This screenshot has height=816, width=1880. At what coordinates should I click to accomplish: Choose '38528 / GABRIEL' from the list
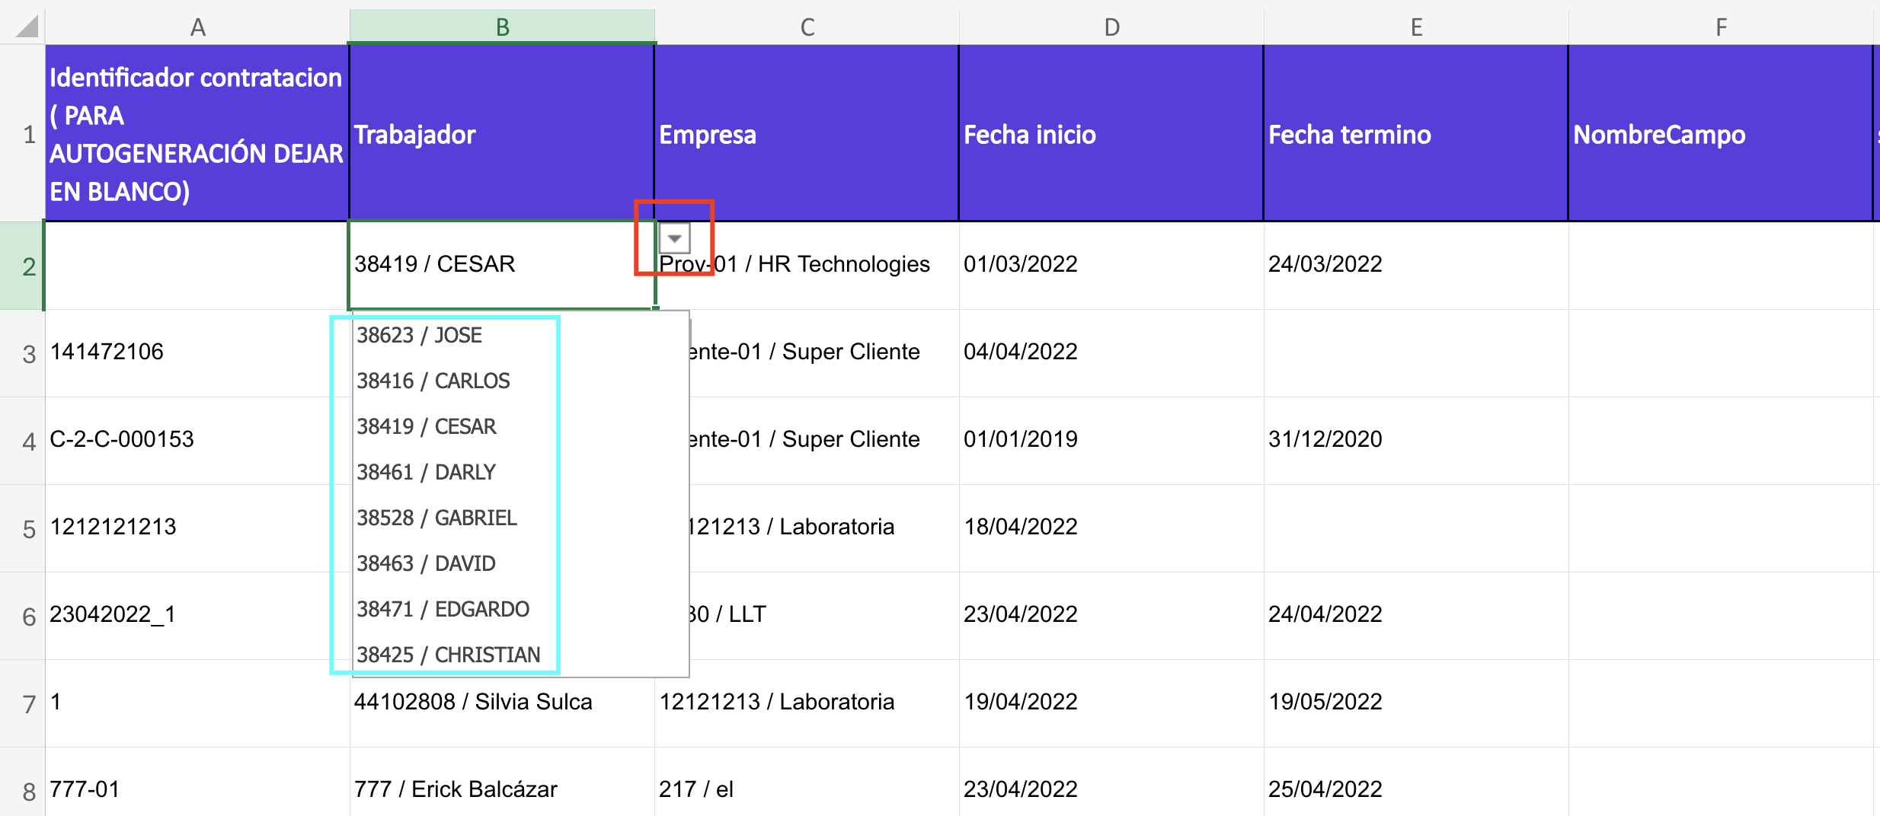(521, 518)
